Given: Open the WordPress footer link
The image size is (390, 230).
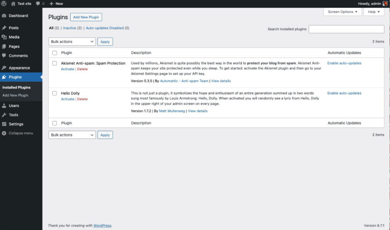Looking at the screenshot, I should tap(102, 225).
